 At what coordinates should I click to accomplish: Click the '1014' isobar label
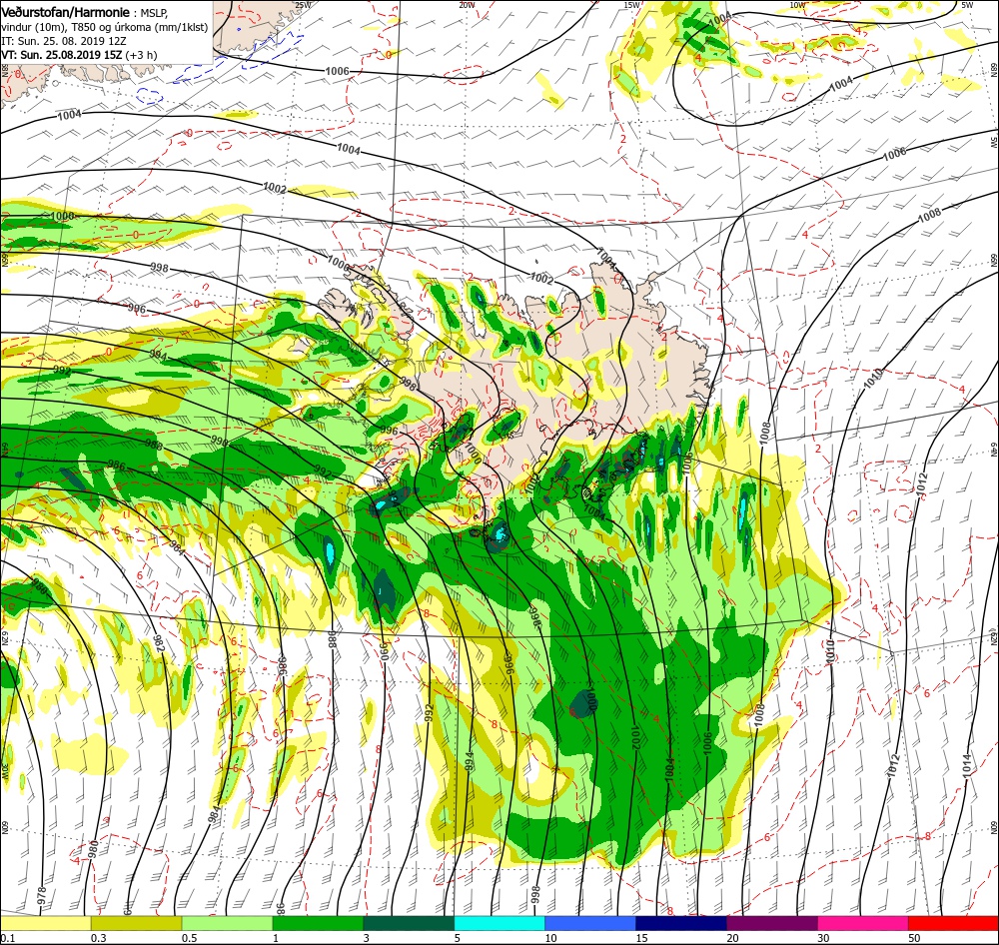coord(965,764)
